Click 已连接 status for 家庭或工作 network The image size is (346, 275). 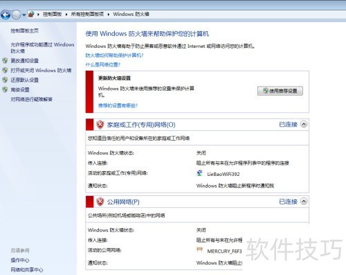click(x=288, y=125)
